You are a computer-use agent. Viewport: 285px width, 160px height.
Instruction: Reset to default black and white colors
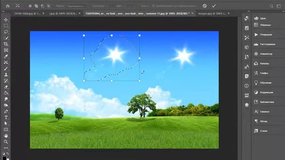point(4,153)
